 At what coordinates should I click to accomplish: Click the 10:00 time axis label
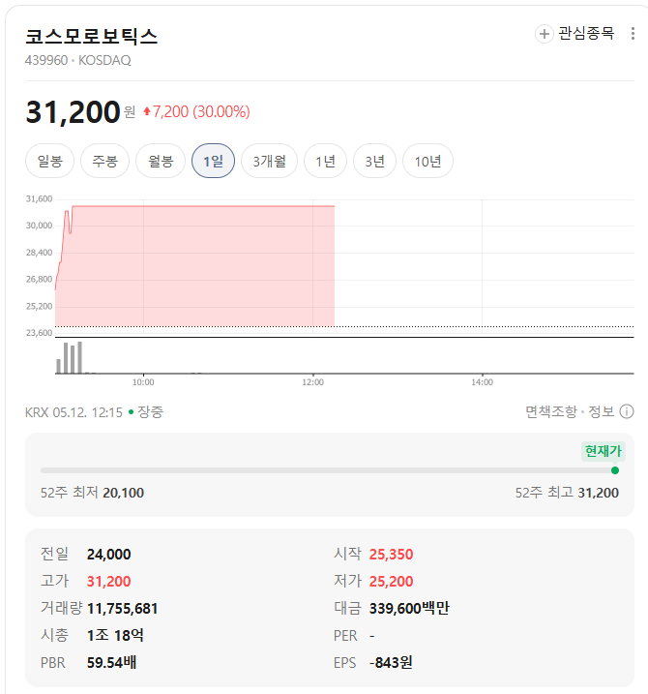coord(143,382)
